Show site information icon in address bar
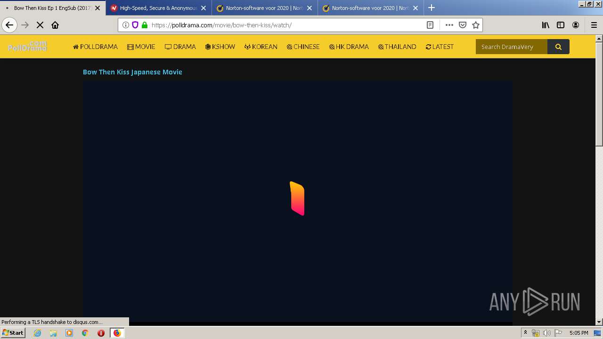Image resolution: width=603 pixels, height=339 pixels. 126,25
